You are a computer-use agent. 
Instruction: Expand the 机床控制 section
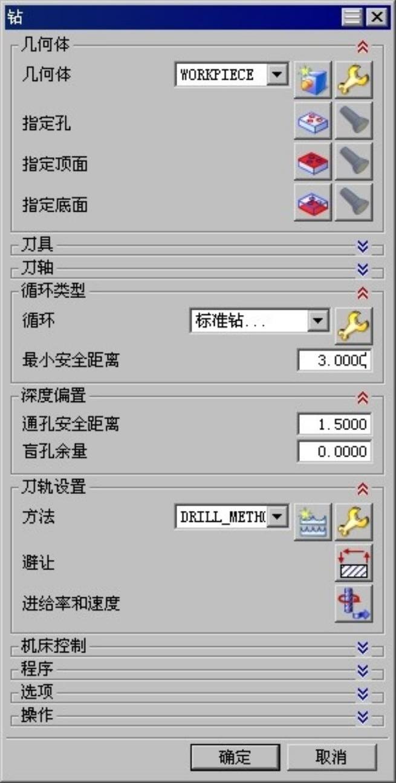click(363, 648)
